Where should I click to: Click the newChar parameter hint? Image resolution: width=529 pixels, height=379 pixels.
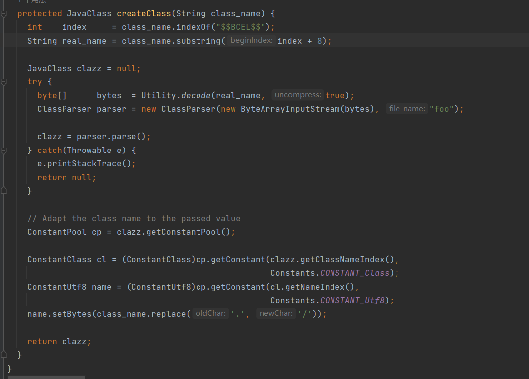276,314
